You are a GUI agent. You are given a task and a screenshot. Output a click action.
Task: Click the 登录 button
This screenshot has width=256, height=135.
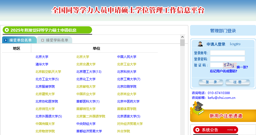click(211, 82)
